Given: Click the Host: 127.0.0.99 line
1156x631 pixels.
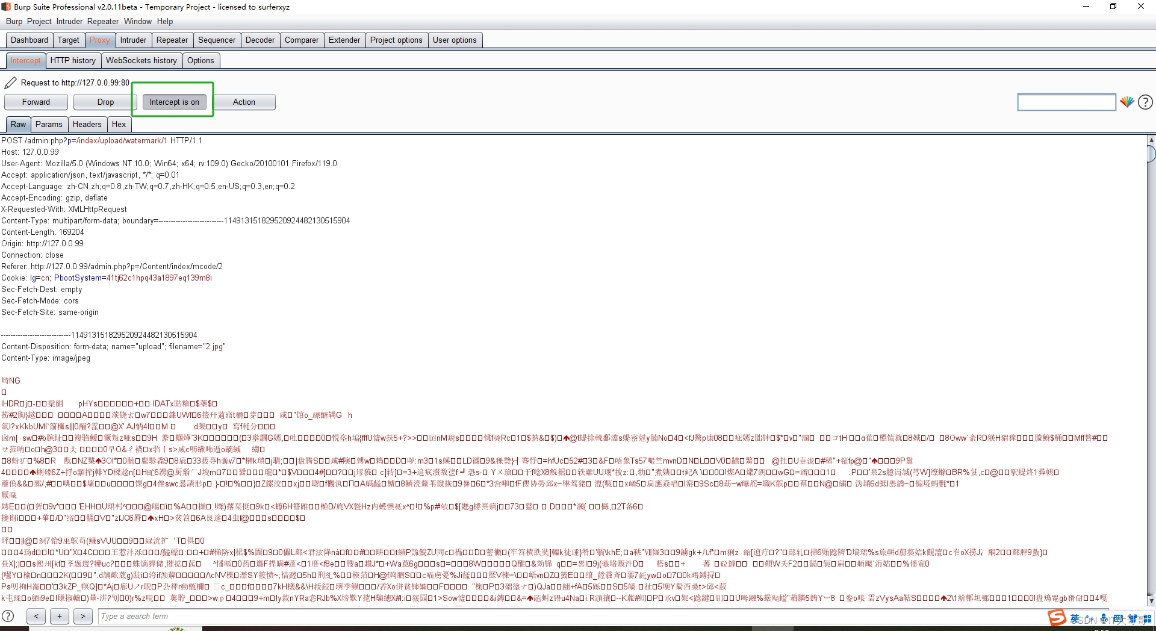Looking at the screenshot, I should (30, 152).
